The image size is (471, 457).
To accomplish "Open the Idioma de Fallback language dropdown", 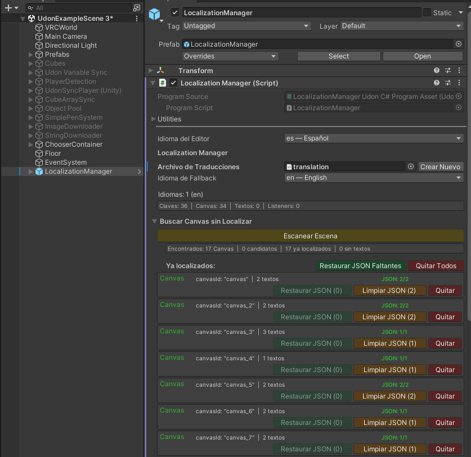I will pos(373,178).
